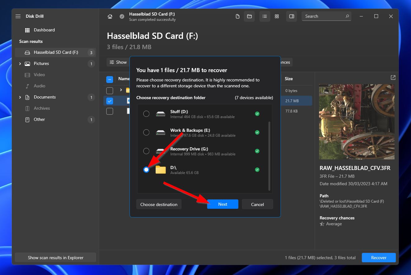Expand the Documents category

coord(20,97)
